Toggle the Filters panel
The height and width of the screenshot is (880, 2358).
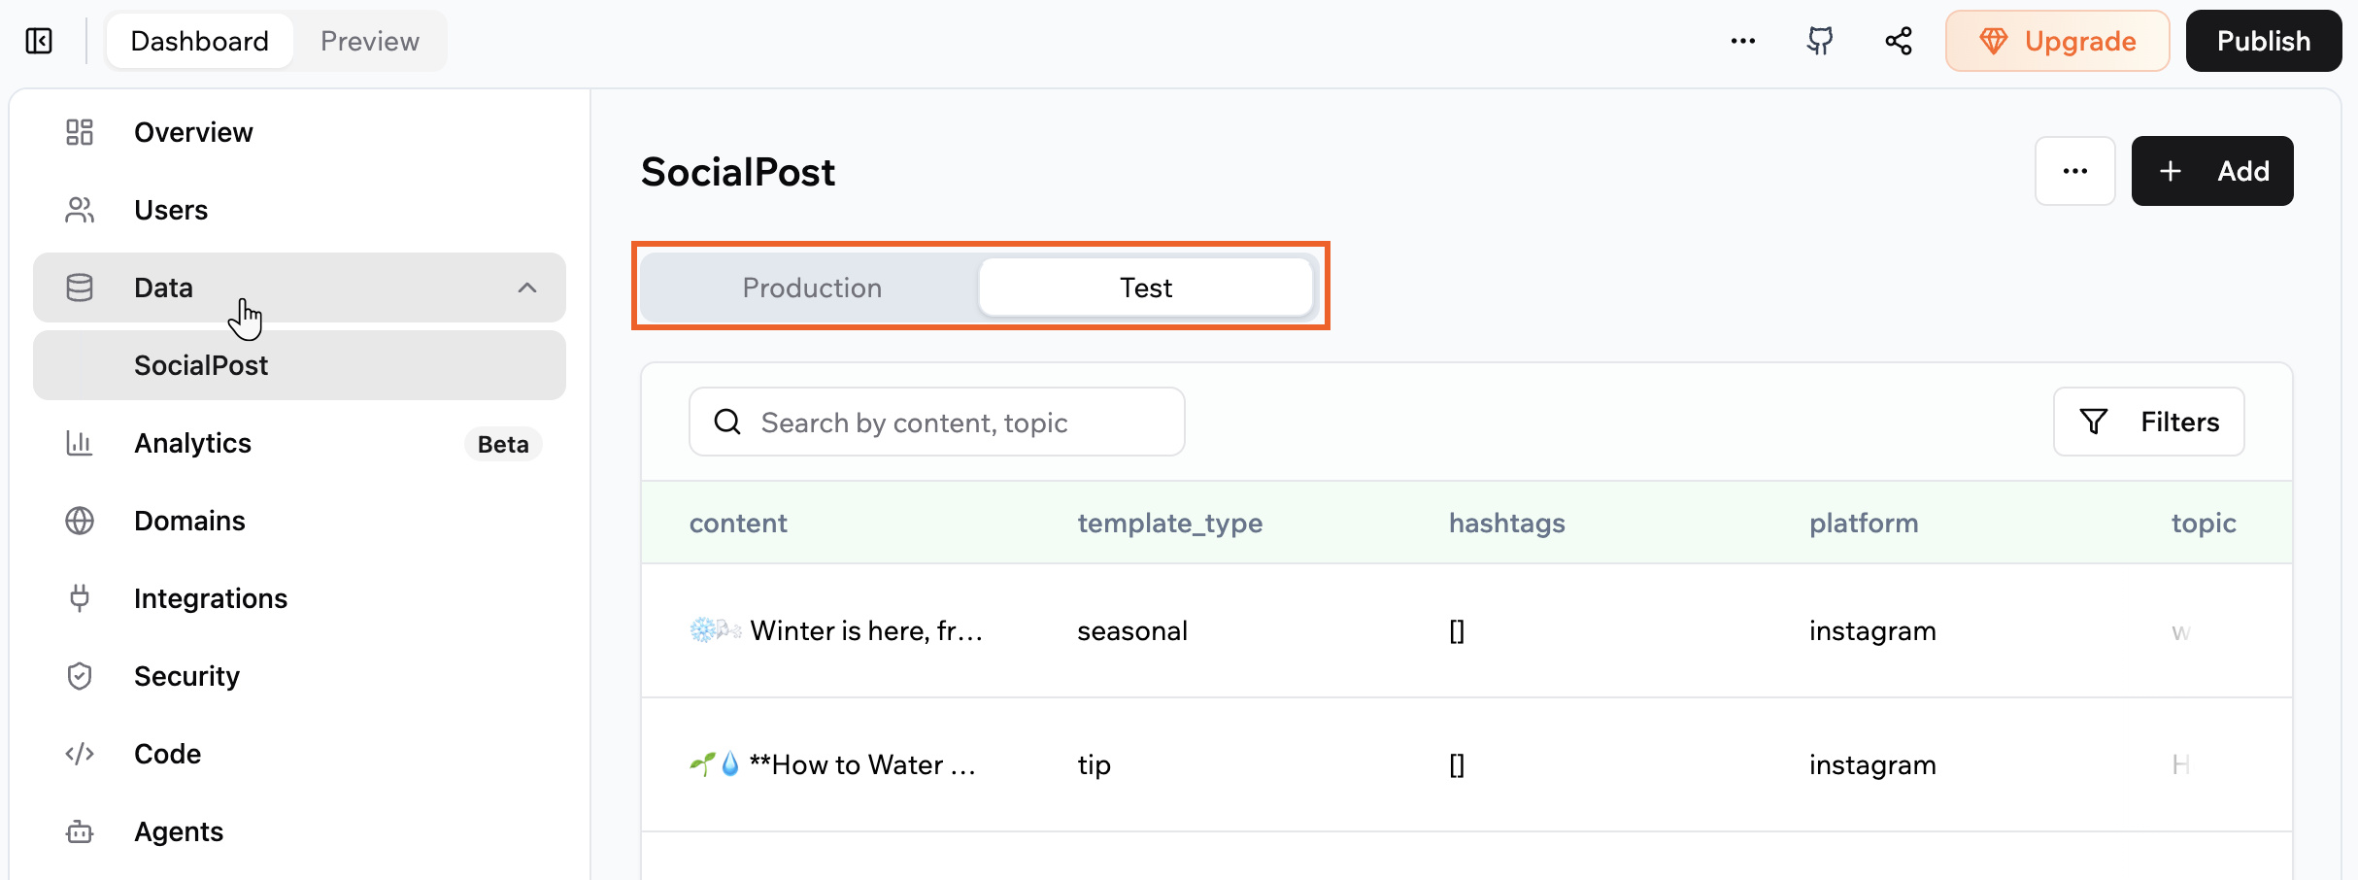coord(2148,422)
